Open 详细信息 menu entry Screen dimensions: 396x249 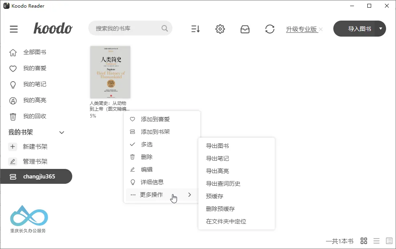pyautogui.click(x=162, y=182)
